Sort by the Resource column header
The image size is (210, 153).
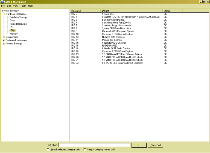pos(85,11)
